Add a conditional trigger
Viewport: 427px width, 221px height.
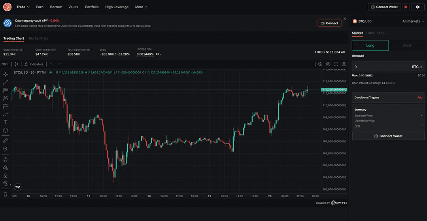(419, 97)
